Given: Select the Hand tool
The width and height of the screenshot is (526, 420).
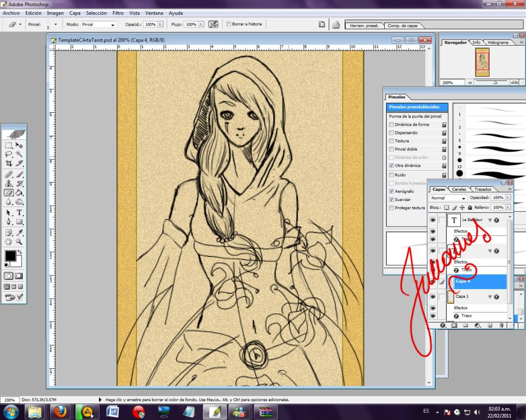Looking at the screenshot, I should coord(9,242).
